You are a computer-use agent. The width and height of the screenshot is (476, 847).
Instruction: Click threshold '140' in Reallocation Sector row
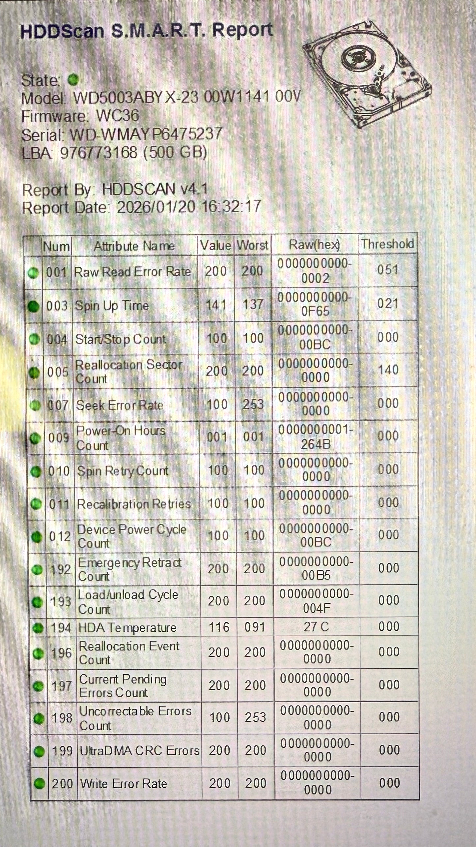388,370
